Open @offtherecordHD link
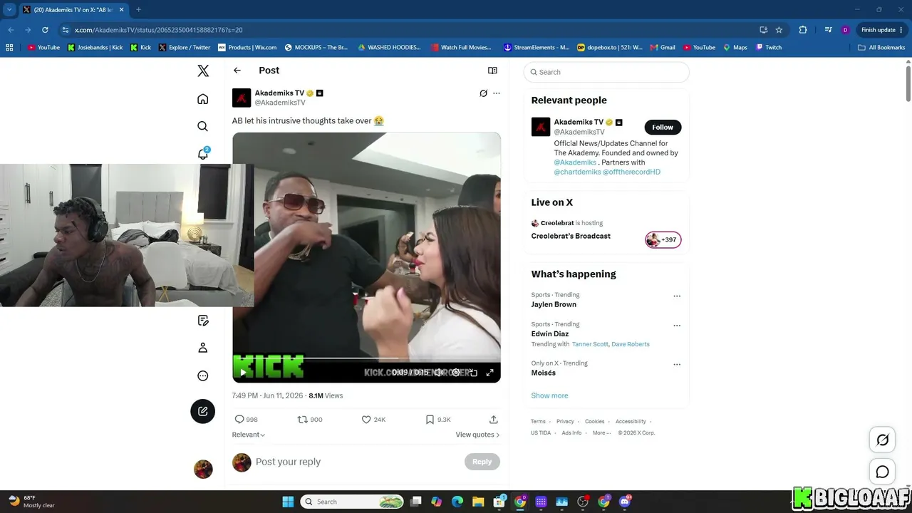Viewport: 912px width, 513px height. [632, 172]
